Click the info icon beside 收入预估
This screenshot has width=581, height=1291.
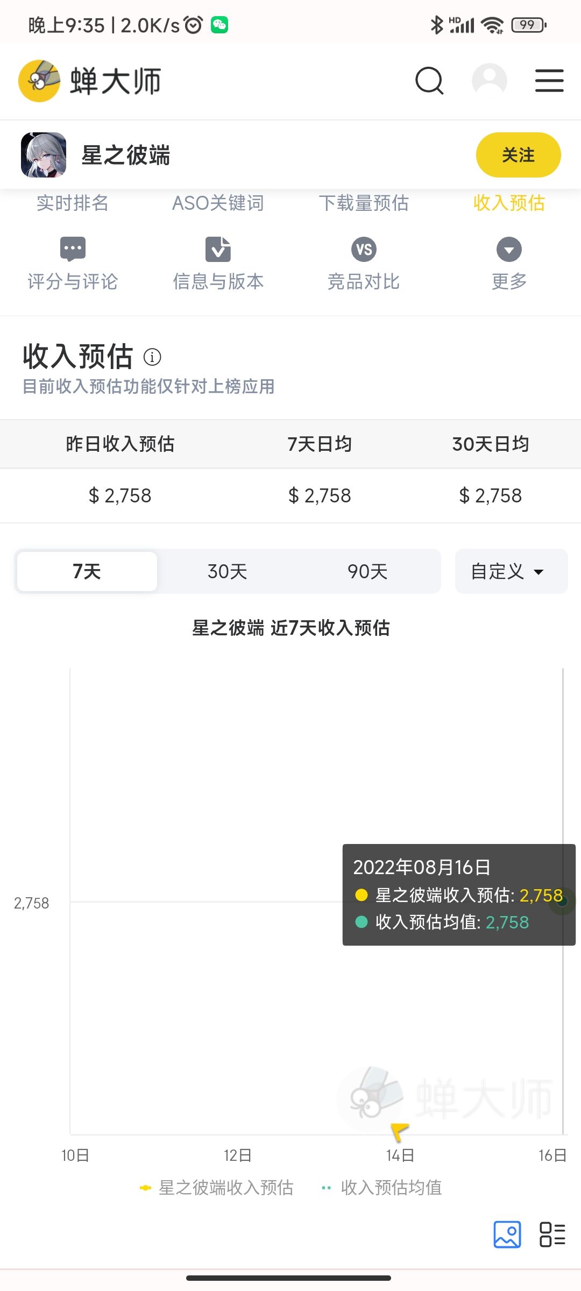152,357
